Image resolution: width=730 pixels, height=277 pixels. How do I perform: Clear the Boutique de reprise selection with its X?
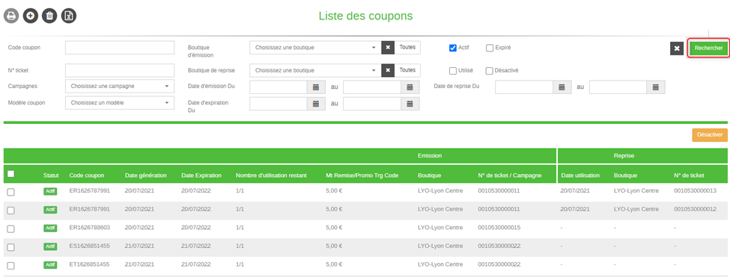tap(388, 70)
